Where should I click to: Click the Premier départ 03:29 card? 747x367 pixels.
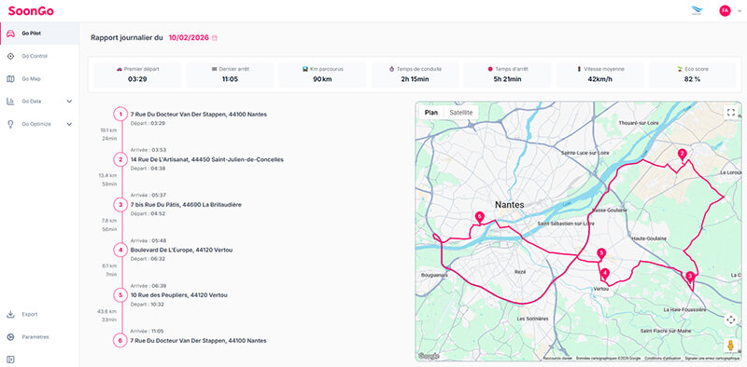tap(137, 75)
